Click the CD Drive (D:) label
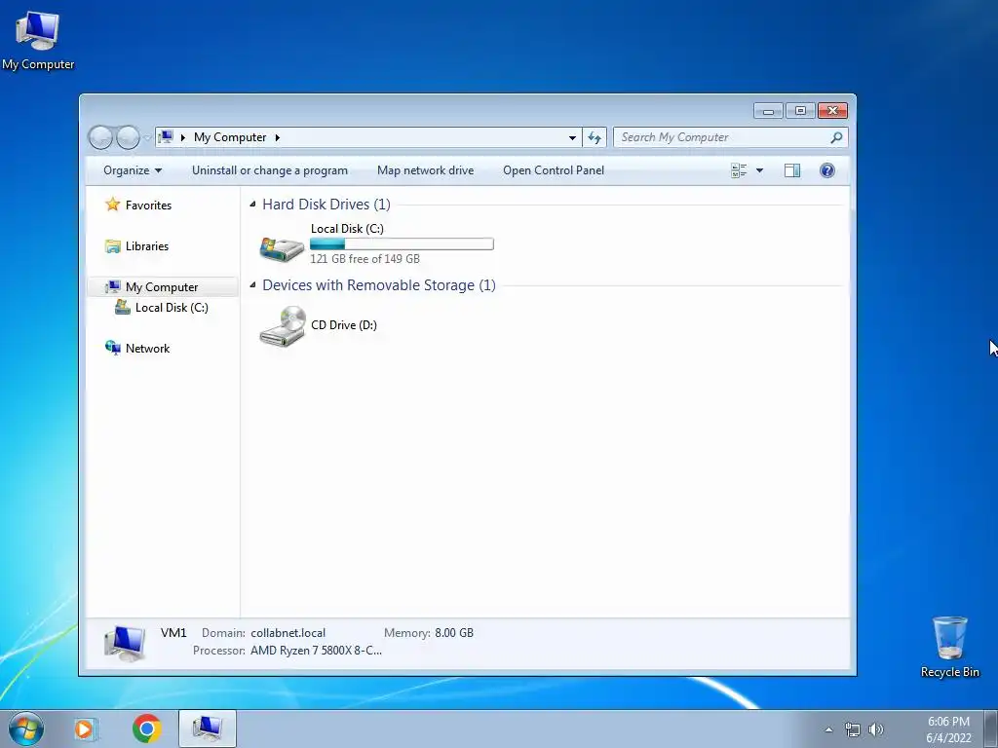The image size is (998, 748). [x=344, y=325]
